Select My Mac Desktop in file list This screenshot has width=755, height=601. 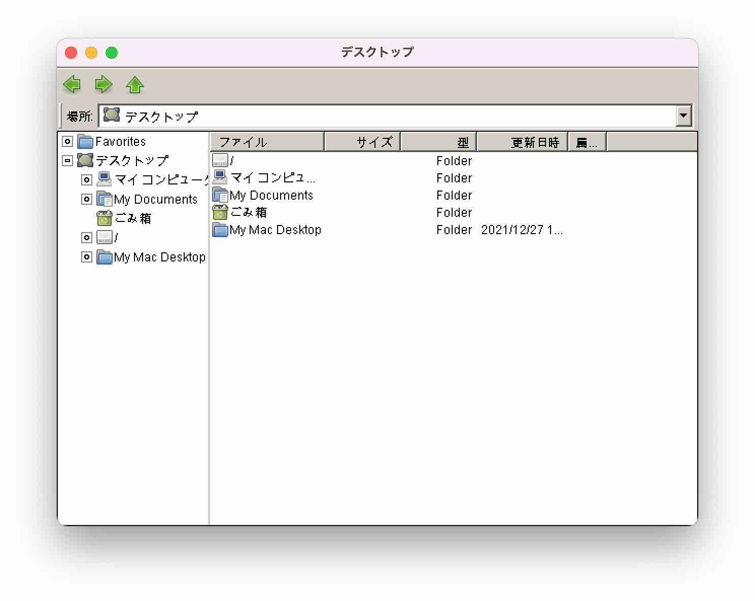(274, 230)
